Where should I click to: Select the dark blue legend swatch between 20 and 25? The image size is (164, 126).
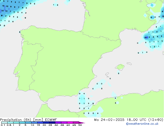[x=46, y=123]
